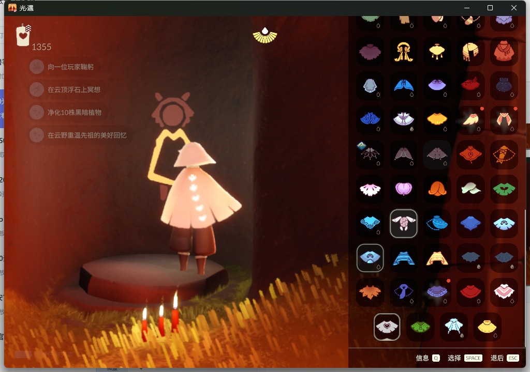Pick the dark moth cape with season badge
This screenshot has width=530, height=372.
click(x=370, y=153)
